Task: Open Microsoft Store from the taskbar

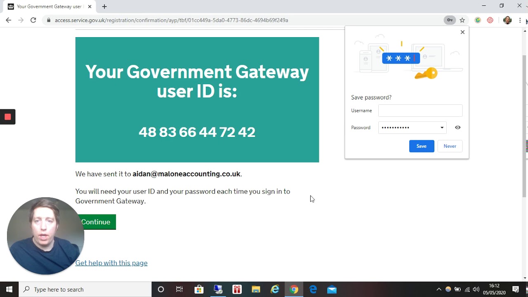Action: tap(199, 289)
